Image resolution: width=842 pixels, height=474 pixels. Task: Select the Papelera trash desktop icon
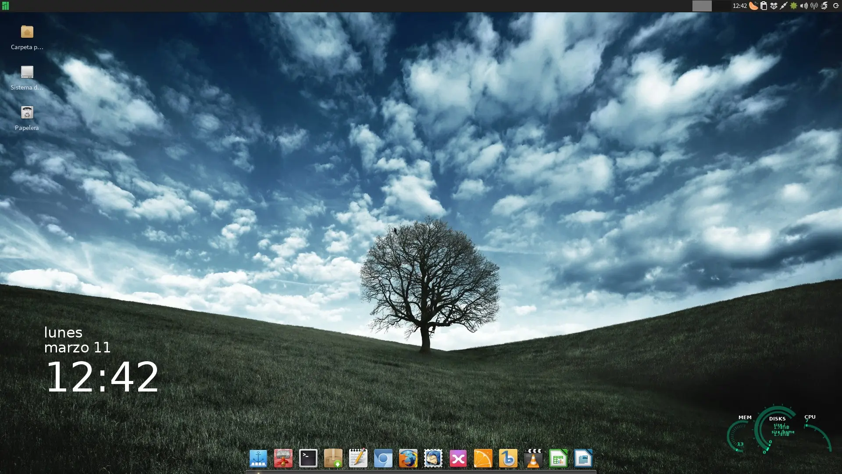point(27,113)
